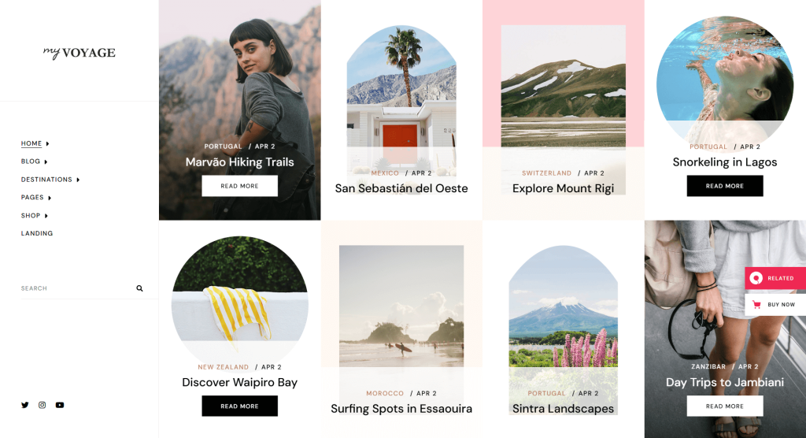
Task: Expand the Blog submenu arrow
Action: coord(46,161)
